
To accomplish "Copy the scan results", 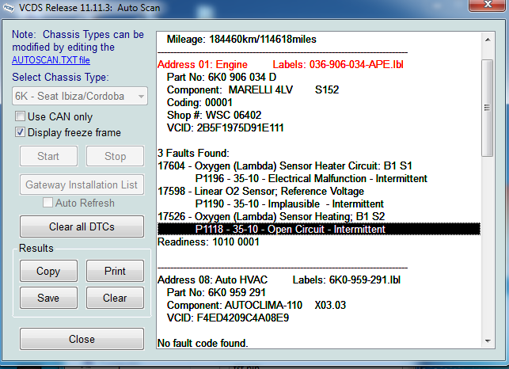I will point(49,271).
